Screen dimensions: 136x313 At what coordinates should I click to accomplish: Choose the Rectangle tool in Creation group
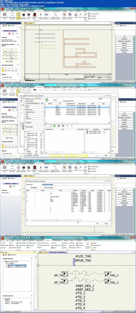click(5, 245)
